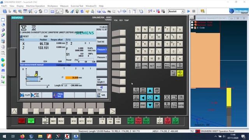The width and height of the screenshot is (249, 140).
Task: Open the Assist mode combo box
Action: [x=176, y=11]
